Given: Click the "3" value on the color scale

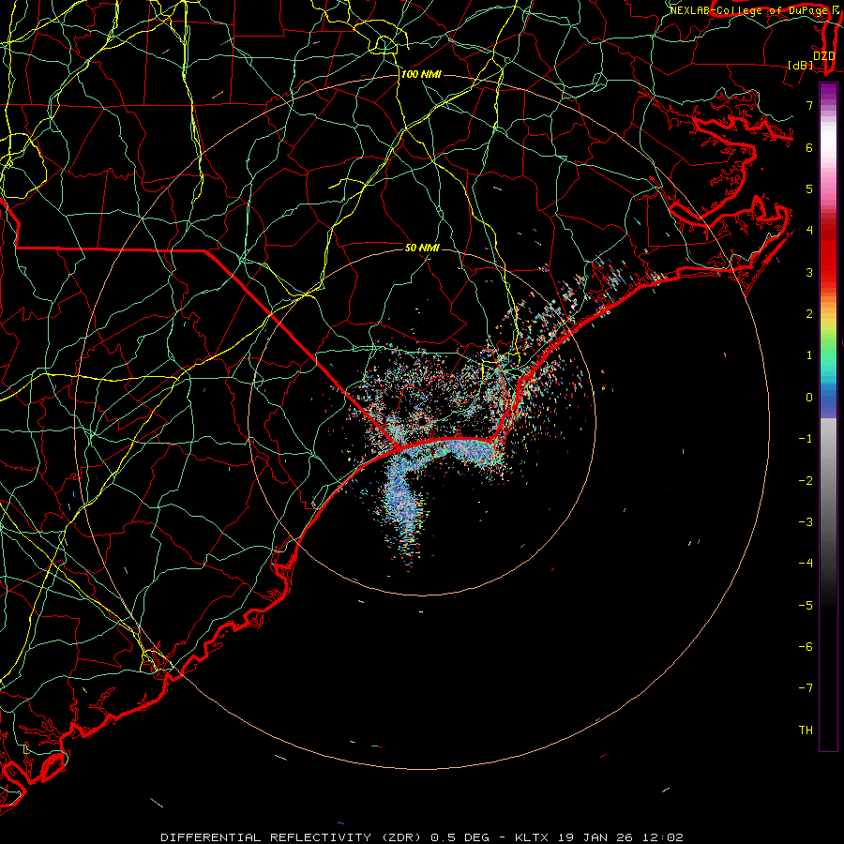Looking at the screenshot, I should point(809,272).
